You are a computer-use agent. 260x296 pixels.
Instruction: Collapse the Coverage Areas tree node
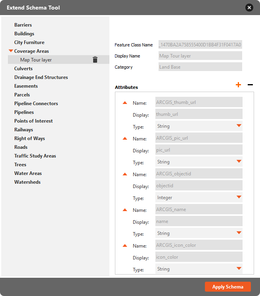click(x=11, y=51)
